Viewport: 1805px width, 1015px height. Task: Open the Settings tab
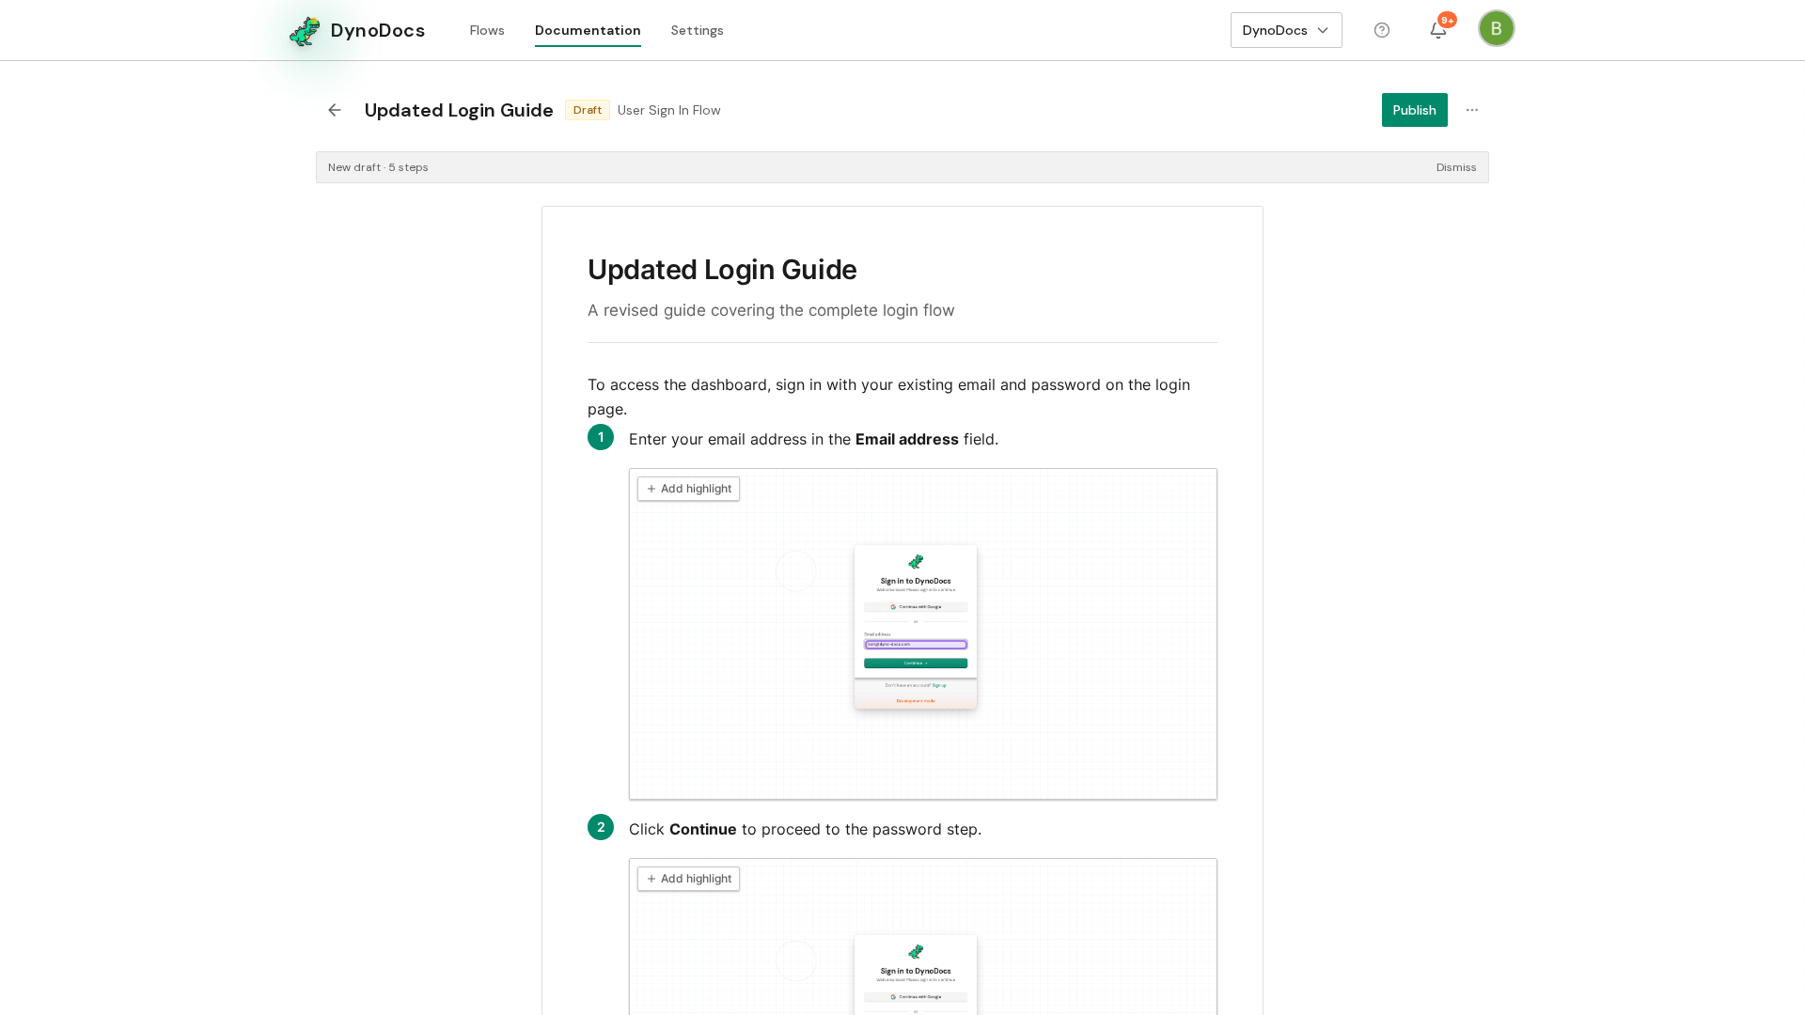pos(698,30)
